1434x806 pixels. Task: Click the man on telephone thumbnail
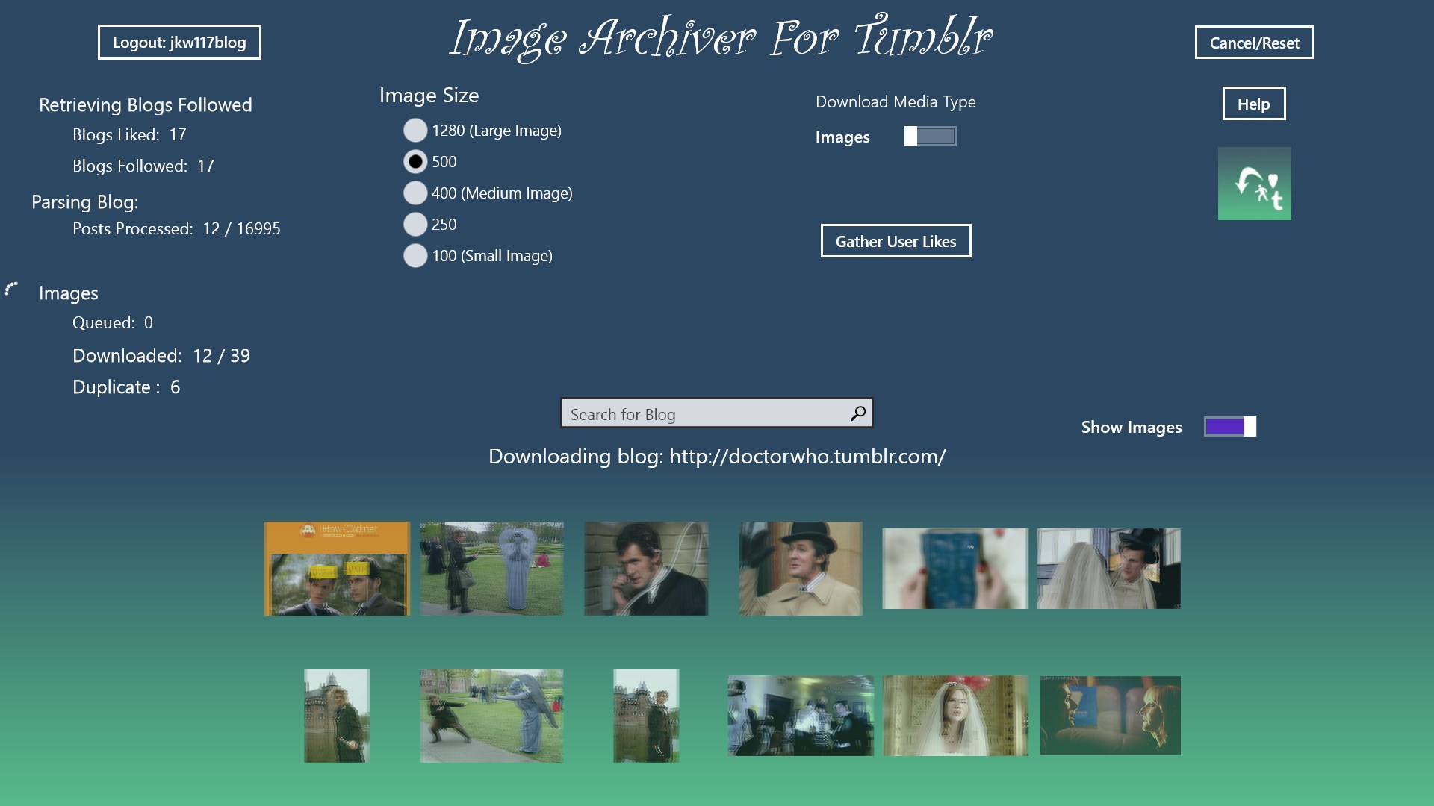point(646,569)
